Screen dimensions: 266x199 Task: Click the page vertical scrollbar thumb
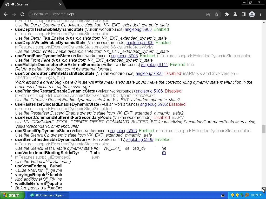[x=264, y=129]
